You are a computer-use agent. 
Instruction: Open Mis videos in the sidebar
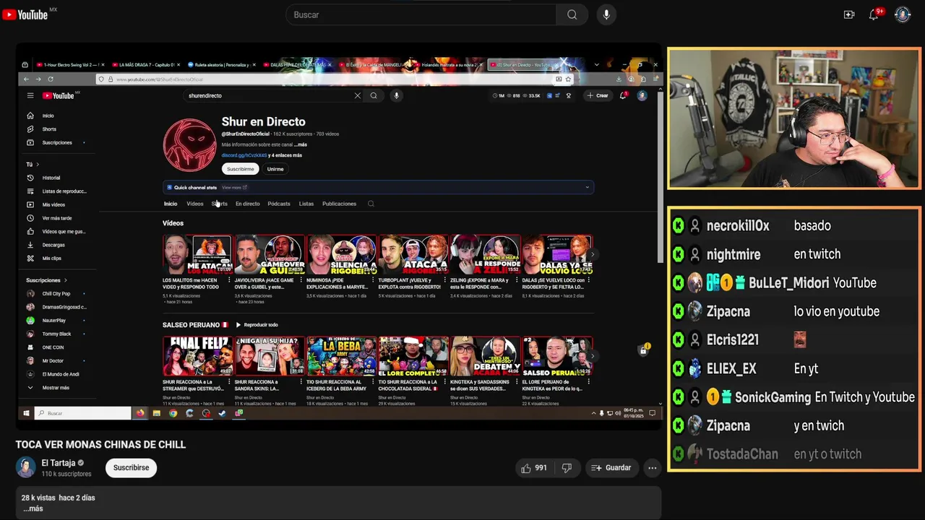click(x=53, y=204)
